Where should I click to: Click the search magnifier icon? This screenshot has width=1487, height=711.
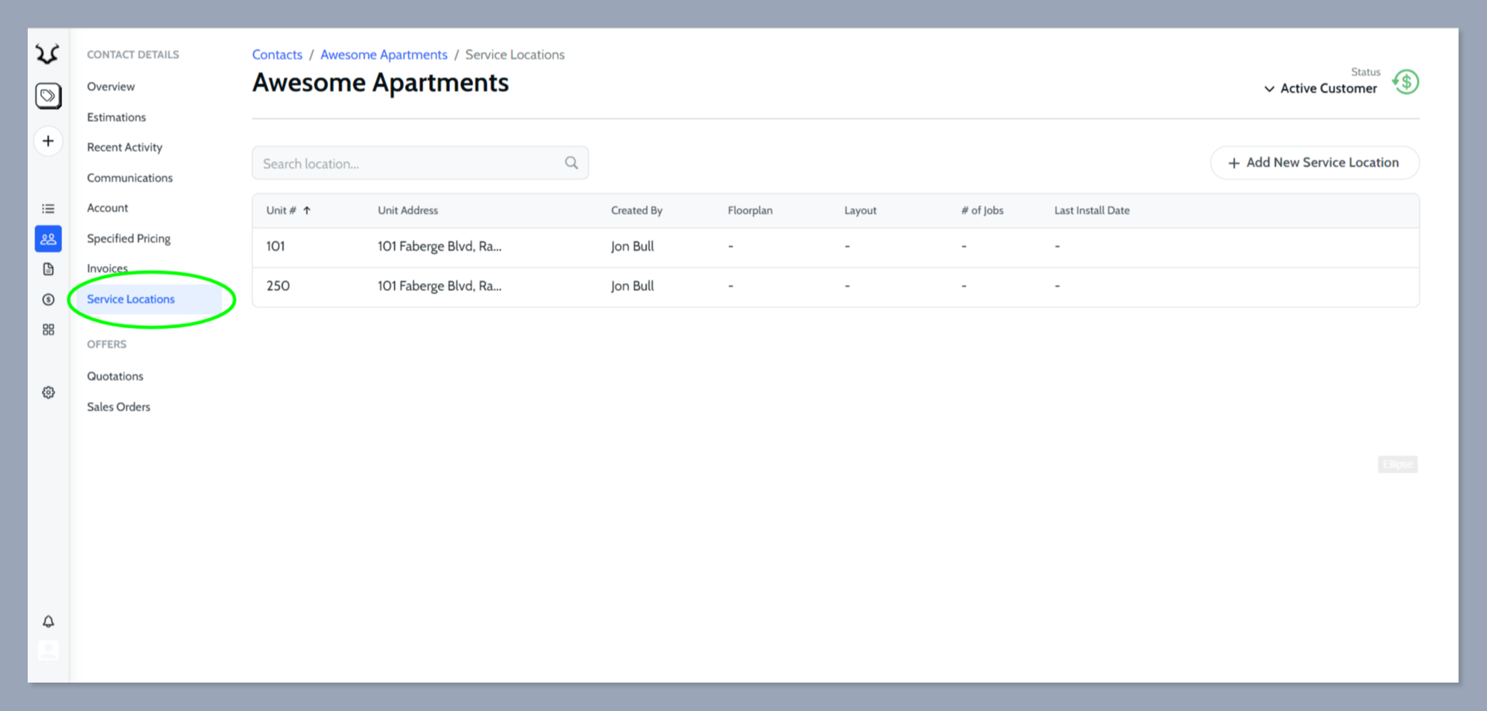(571, 162)
